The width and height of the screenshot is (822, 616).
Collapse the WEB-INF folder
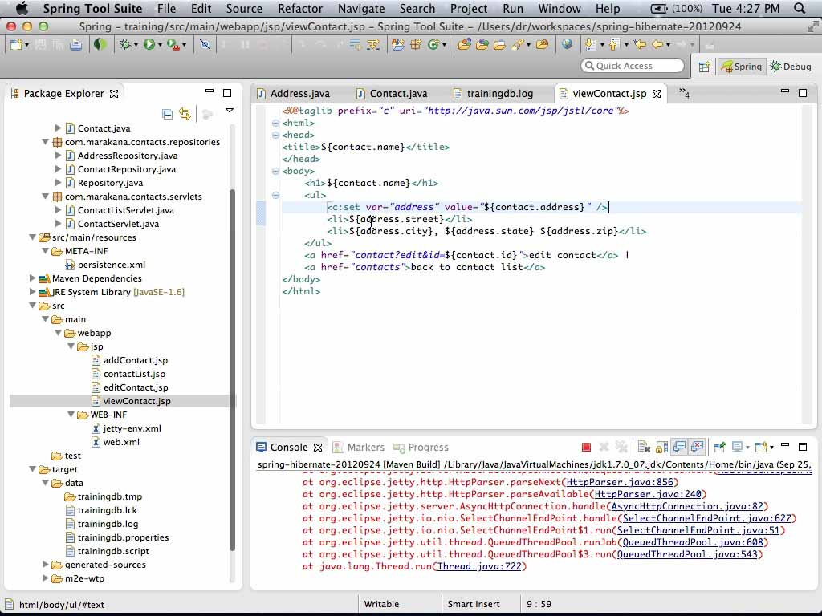(x=71, y=415)
